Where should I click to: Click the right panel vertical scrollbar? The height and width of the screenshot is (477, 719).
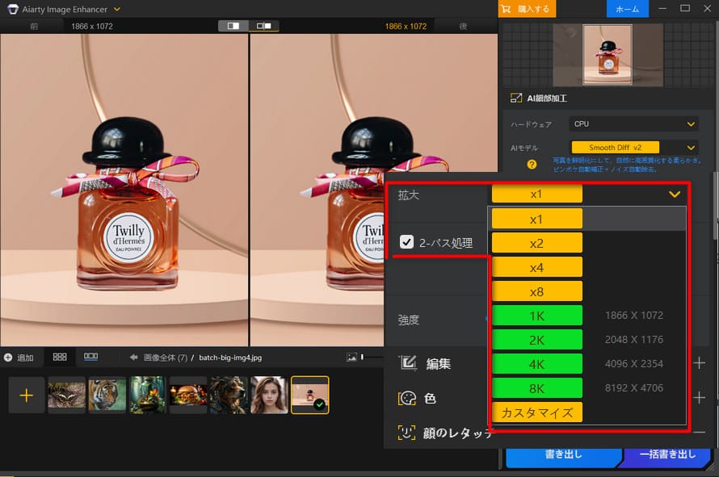[716, 205]
